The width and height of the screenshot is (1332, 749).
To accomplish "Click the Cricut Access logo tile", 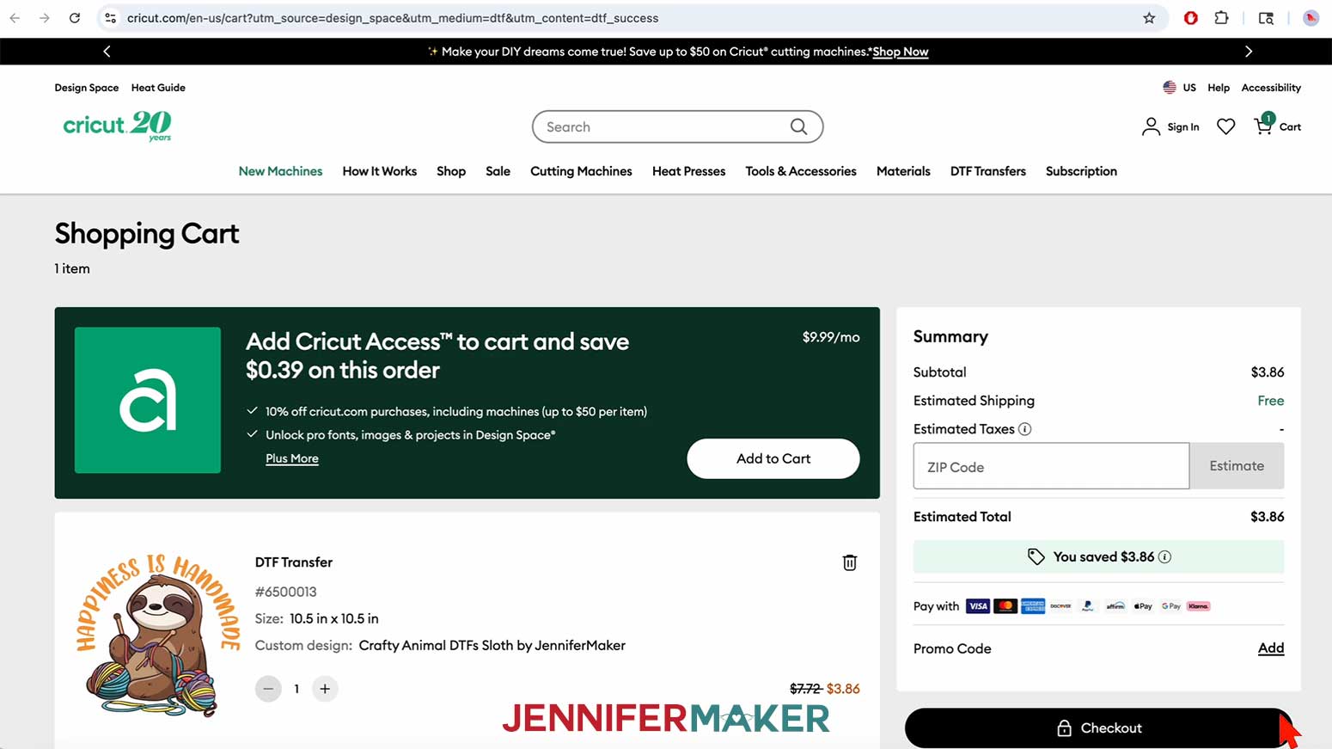I will tap(148, 400).
